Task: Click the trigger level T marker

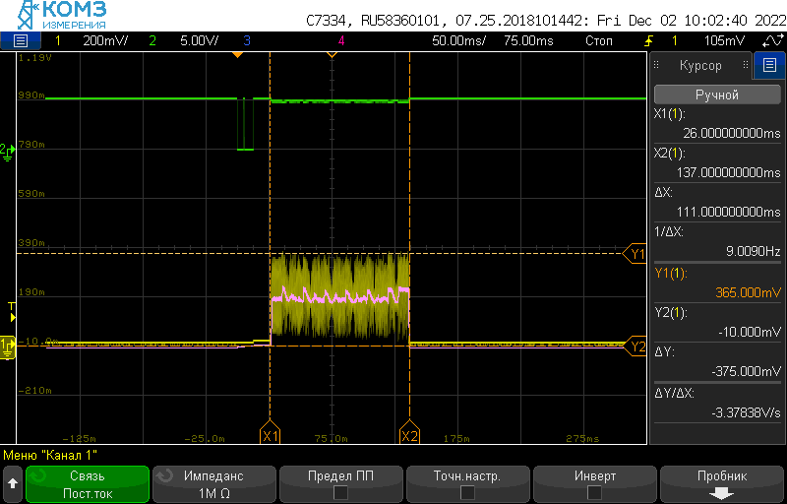Action: (12, 312)
